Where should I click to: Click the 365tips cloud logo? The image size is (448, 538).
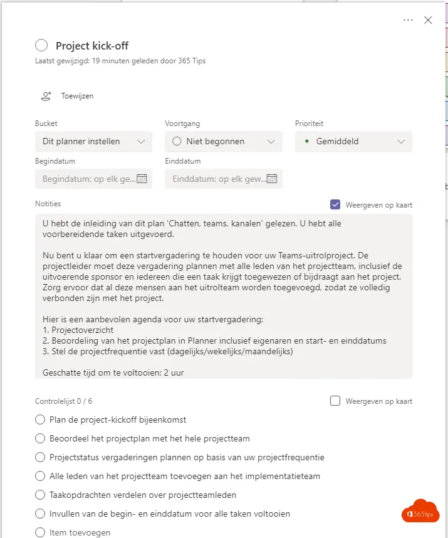pyautogui.click(x=420, y=511)
